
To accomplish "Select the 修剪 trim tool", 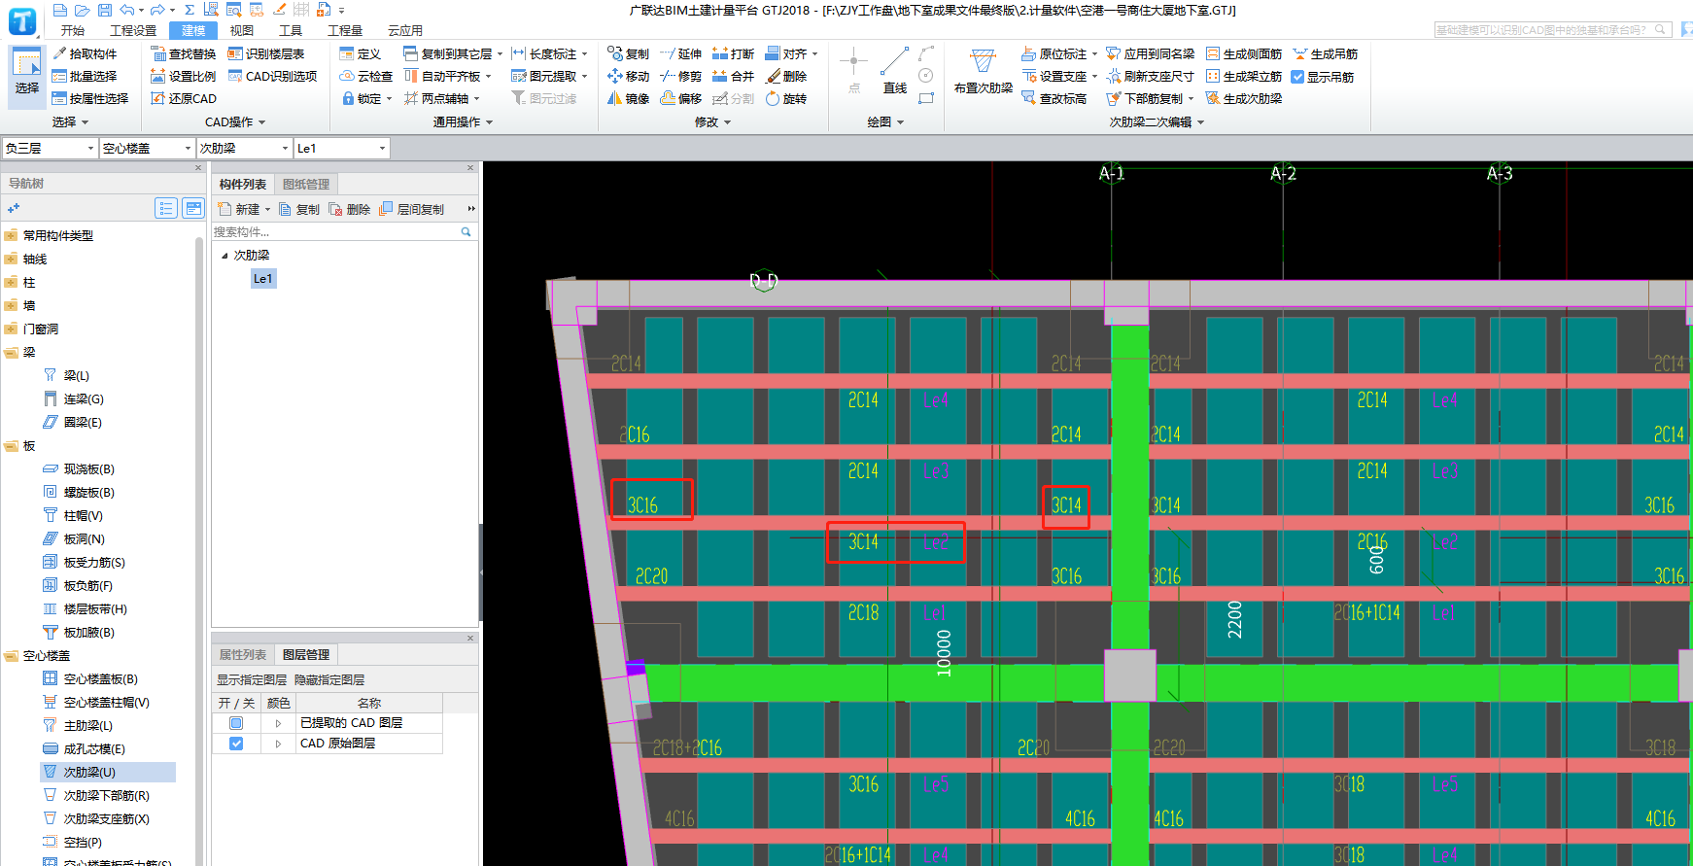I will 680,76.
